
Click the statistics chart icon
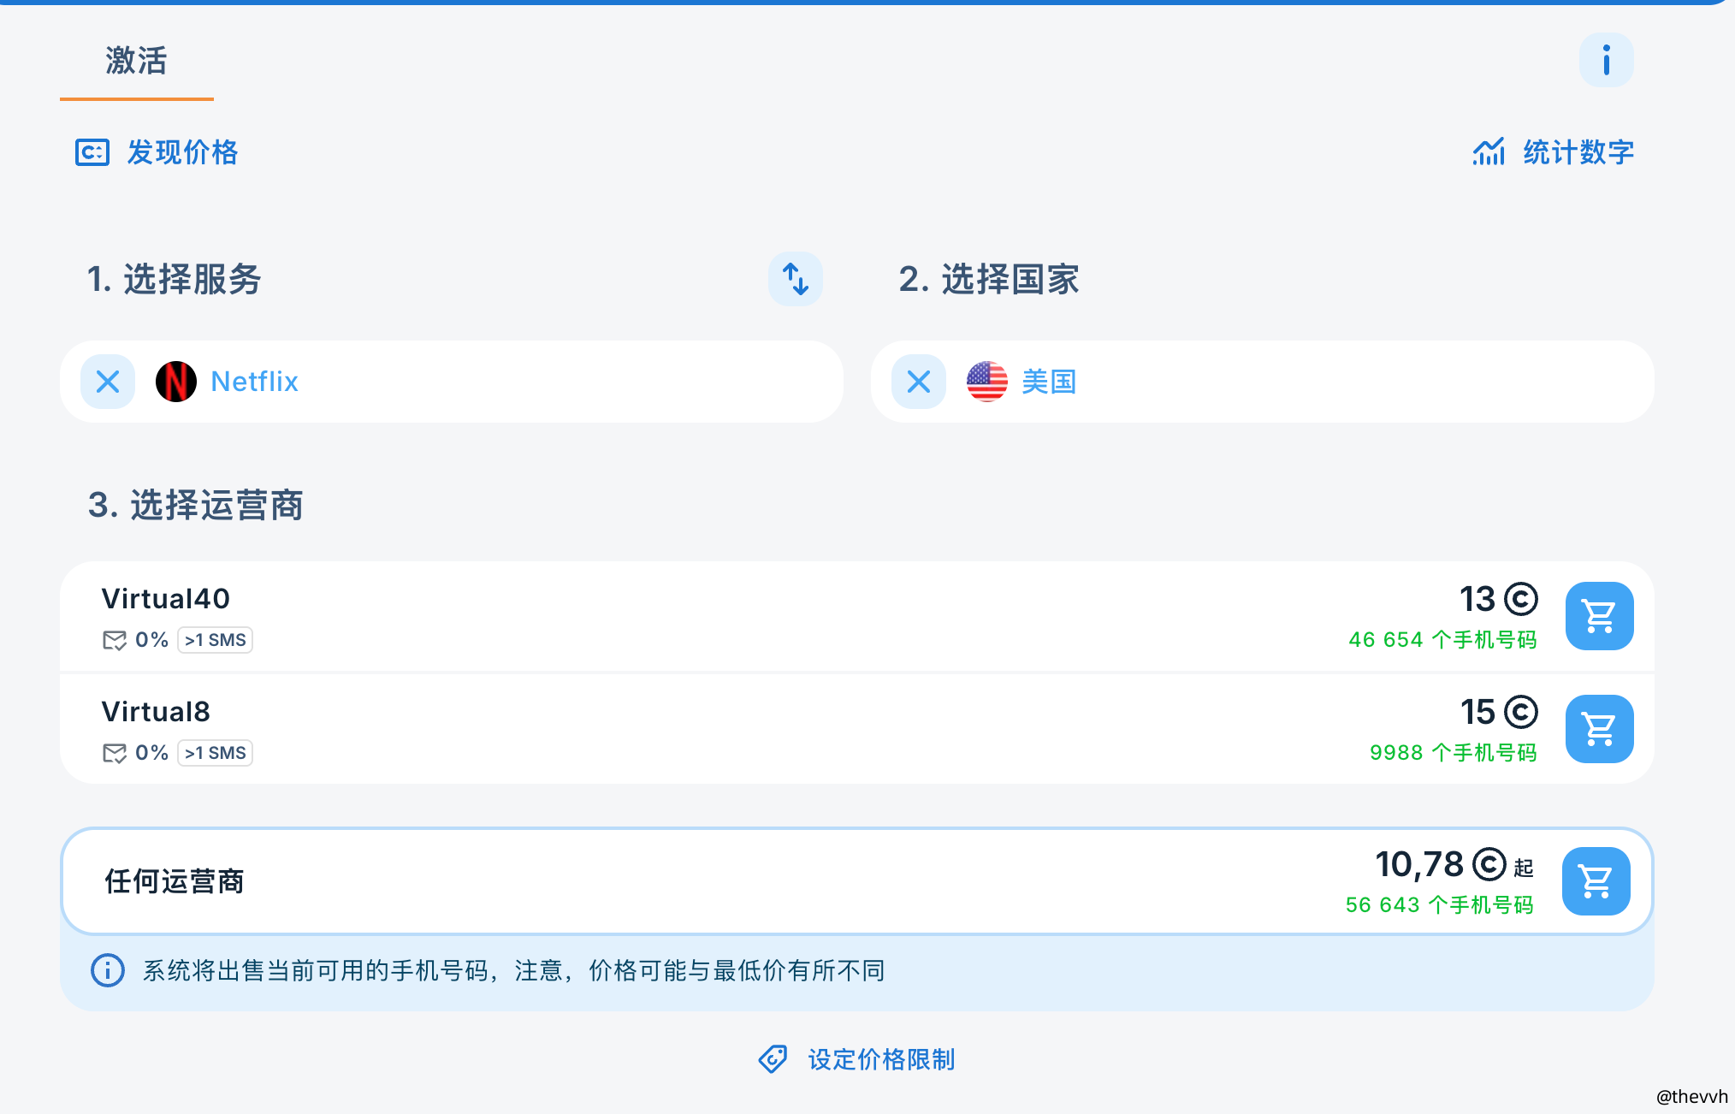point(1489,152)
